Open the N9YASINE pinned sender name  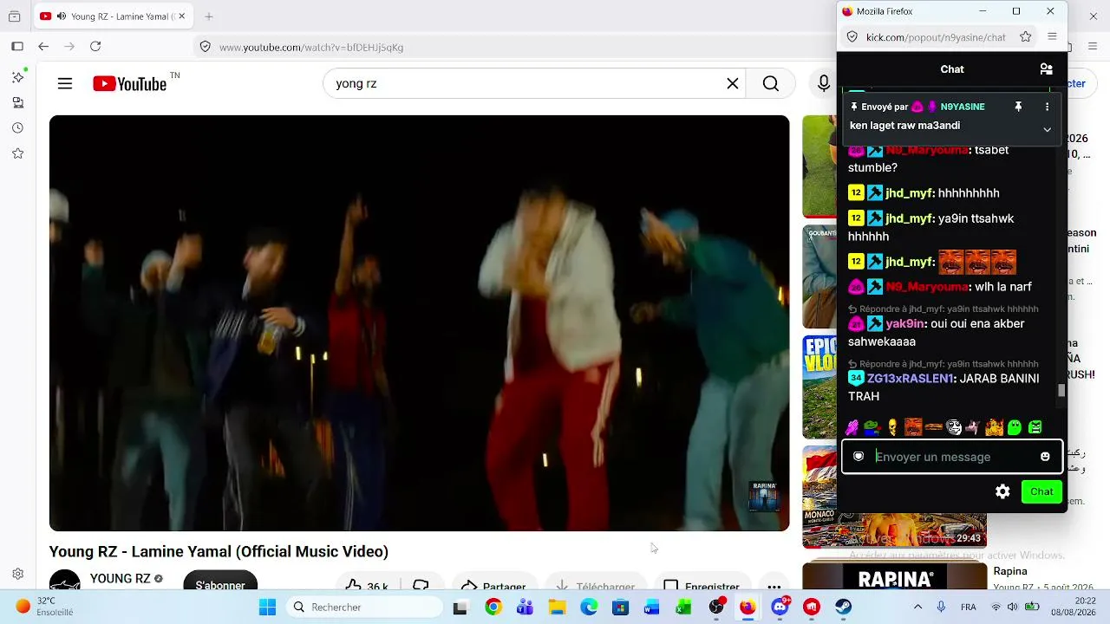point(963,107)
